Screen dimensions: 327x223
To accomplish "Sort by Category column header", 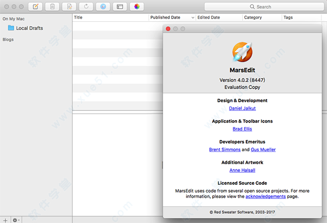I will [x=262, y=17].
